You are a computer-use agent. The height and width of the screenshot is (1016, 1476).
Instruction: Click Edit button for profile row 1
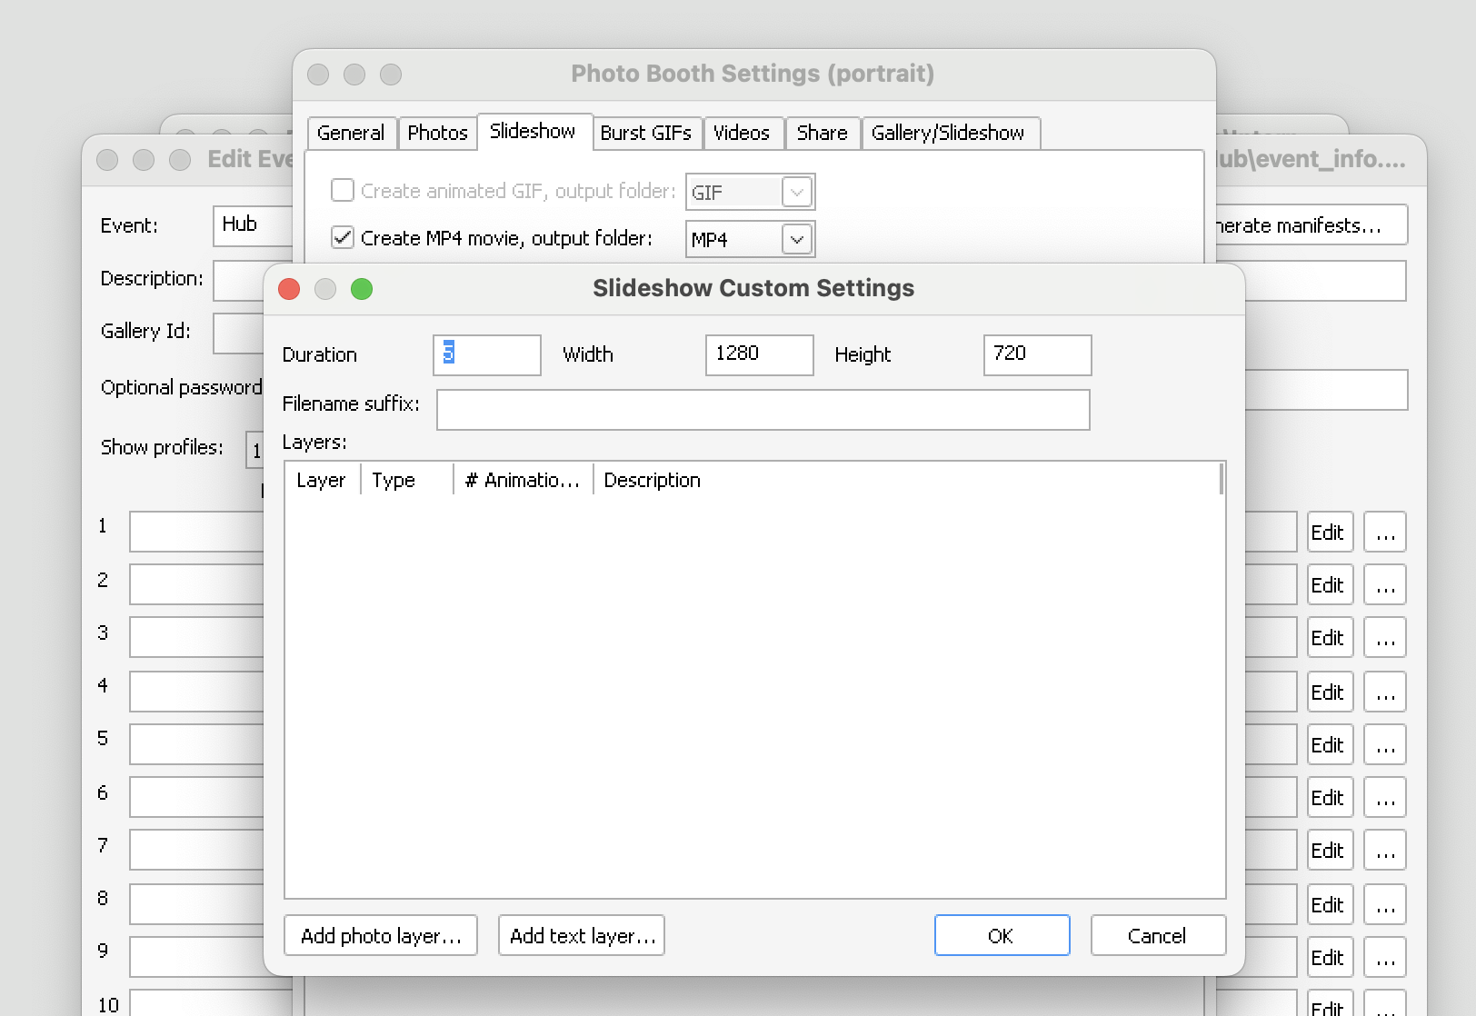click(x=1328, y=533)
